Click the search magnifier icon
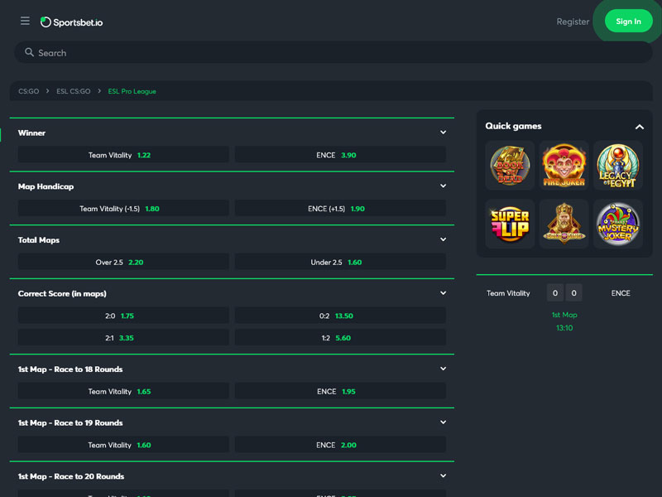The width and height of the screenshot is (662, 497). 29,52
